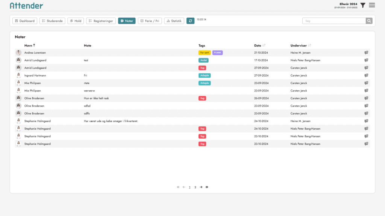385x216 pixels.
Task: Open Ferie / Fri section
Action: click(x=150, y=21)
